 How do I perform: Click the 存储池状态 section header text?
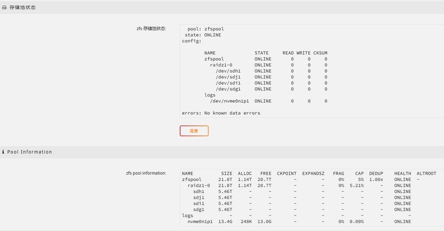23,8
